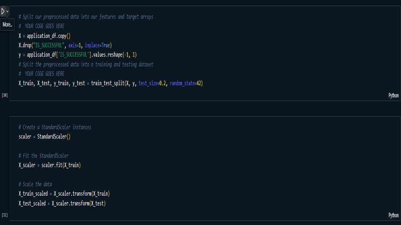The width and height of the screenshot is (401, 225).
Task: Click the "# Fit the StandardScaler" comment
Action: [43, 156]
